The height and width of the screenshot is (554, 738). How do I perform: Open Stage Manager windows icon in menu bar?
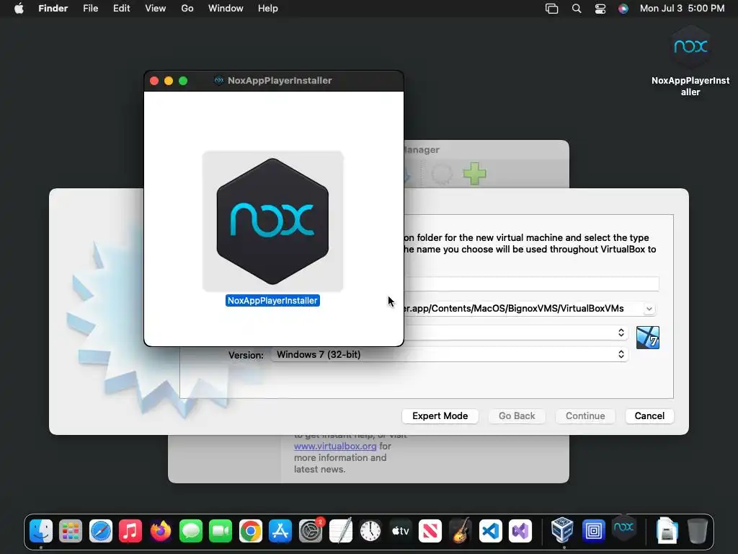(551, 9)
